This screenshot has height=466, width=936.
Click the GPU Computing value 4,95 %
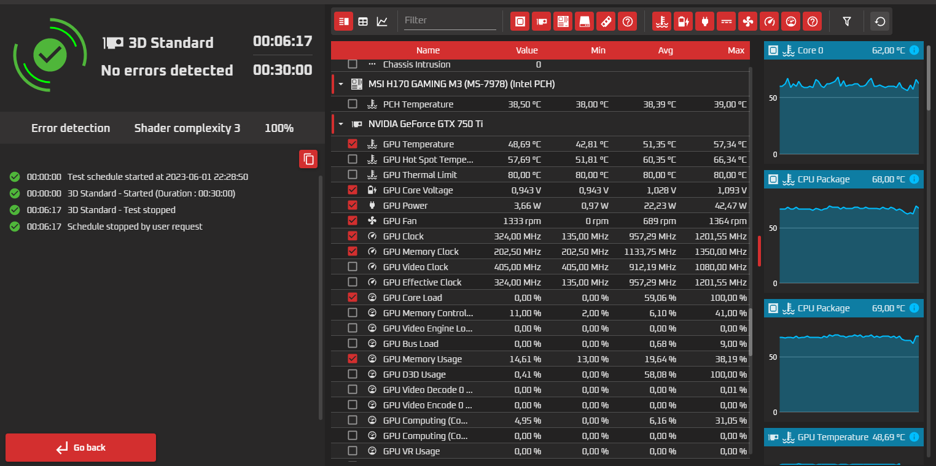coord(527,421)
